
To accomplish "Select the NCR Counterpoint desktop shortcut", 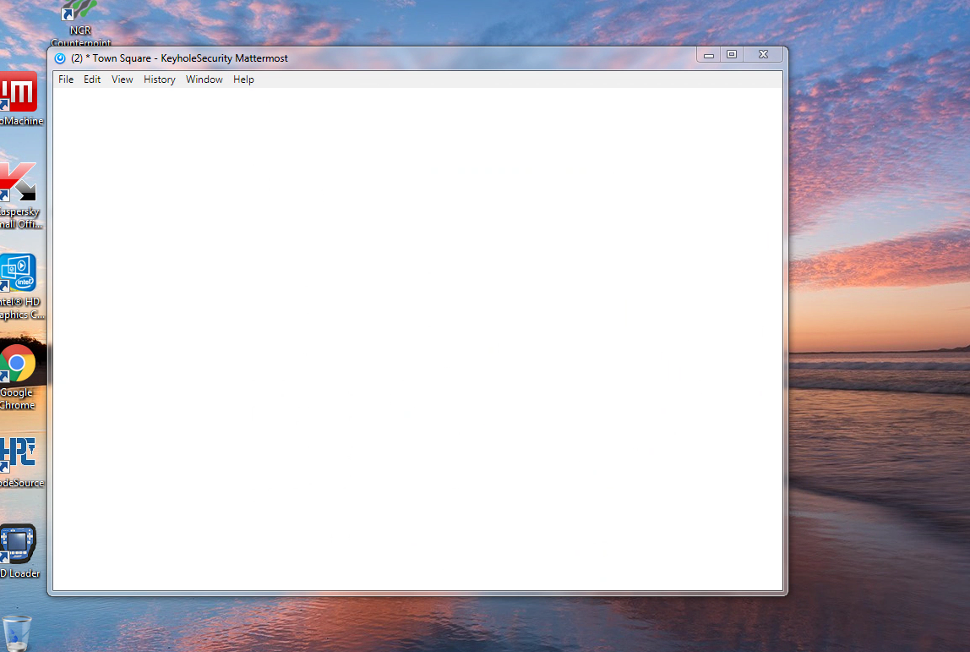I will (x=80, y=24).
